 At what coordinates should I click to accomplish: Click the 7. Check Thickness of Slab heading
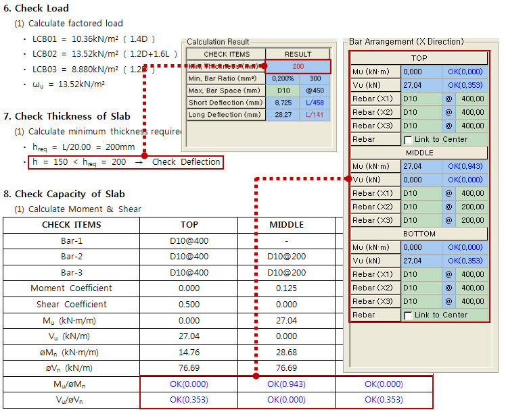(x=67, y=116)
